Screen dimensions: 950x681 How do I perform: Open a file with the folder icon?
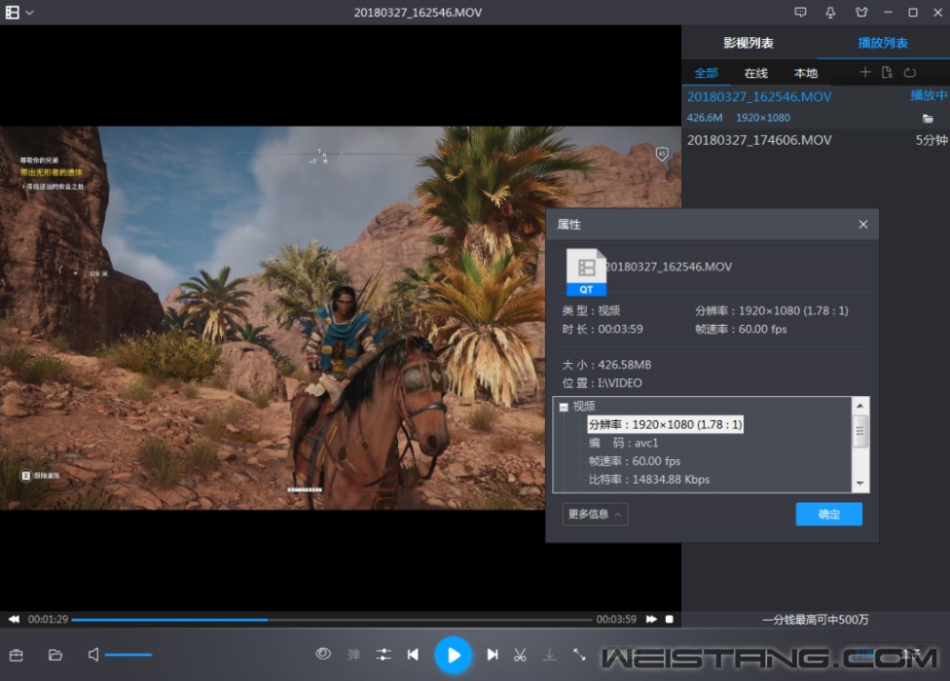point(55,655)
